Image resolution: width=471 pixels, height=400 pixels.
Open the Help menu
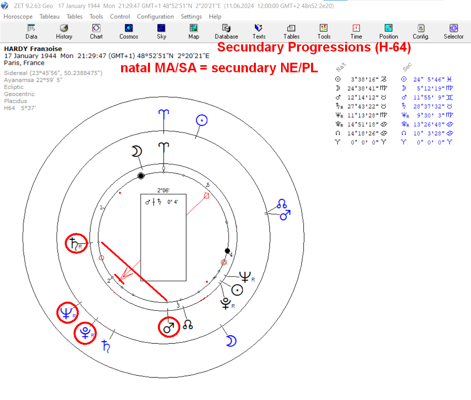pyautogui.click(x=215, y=16)
